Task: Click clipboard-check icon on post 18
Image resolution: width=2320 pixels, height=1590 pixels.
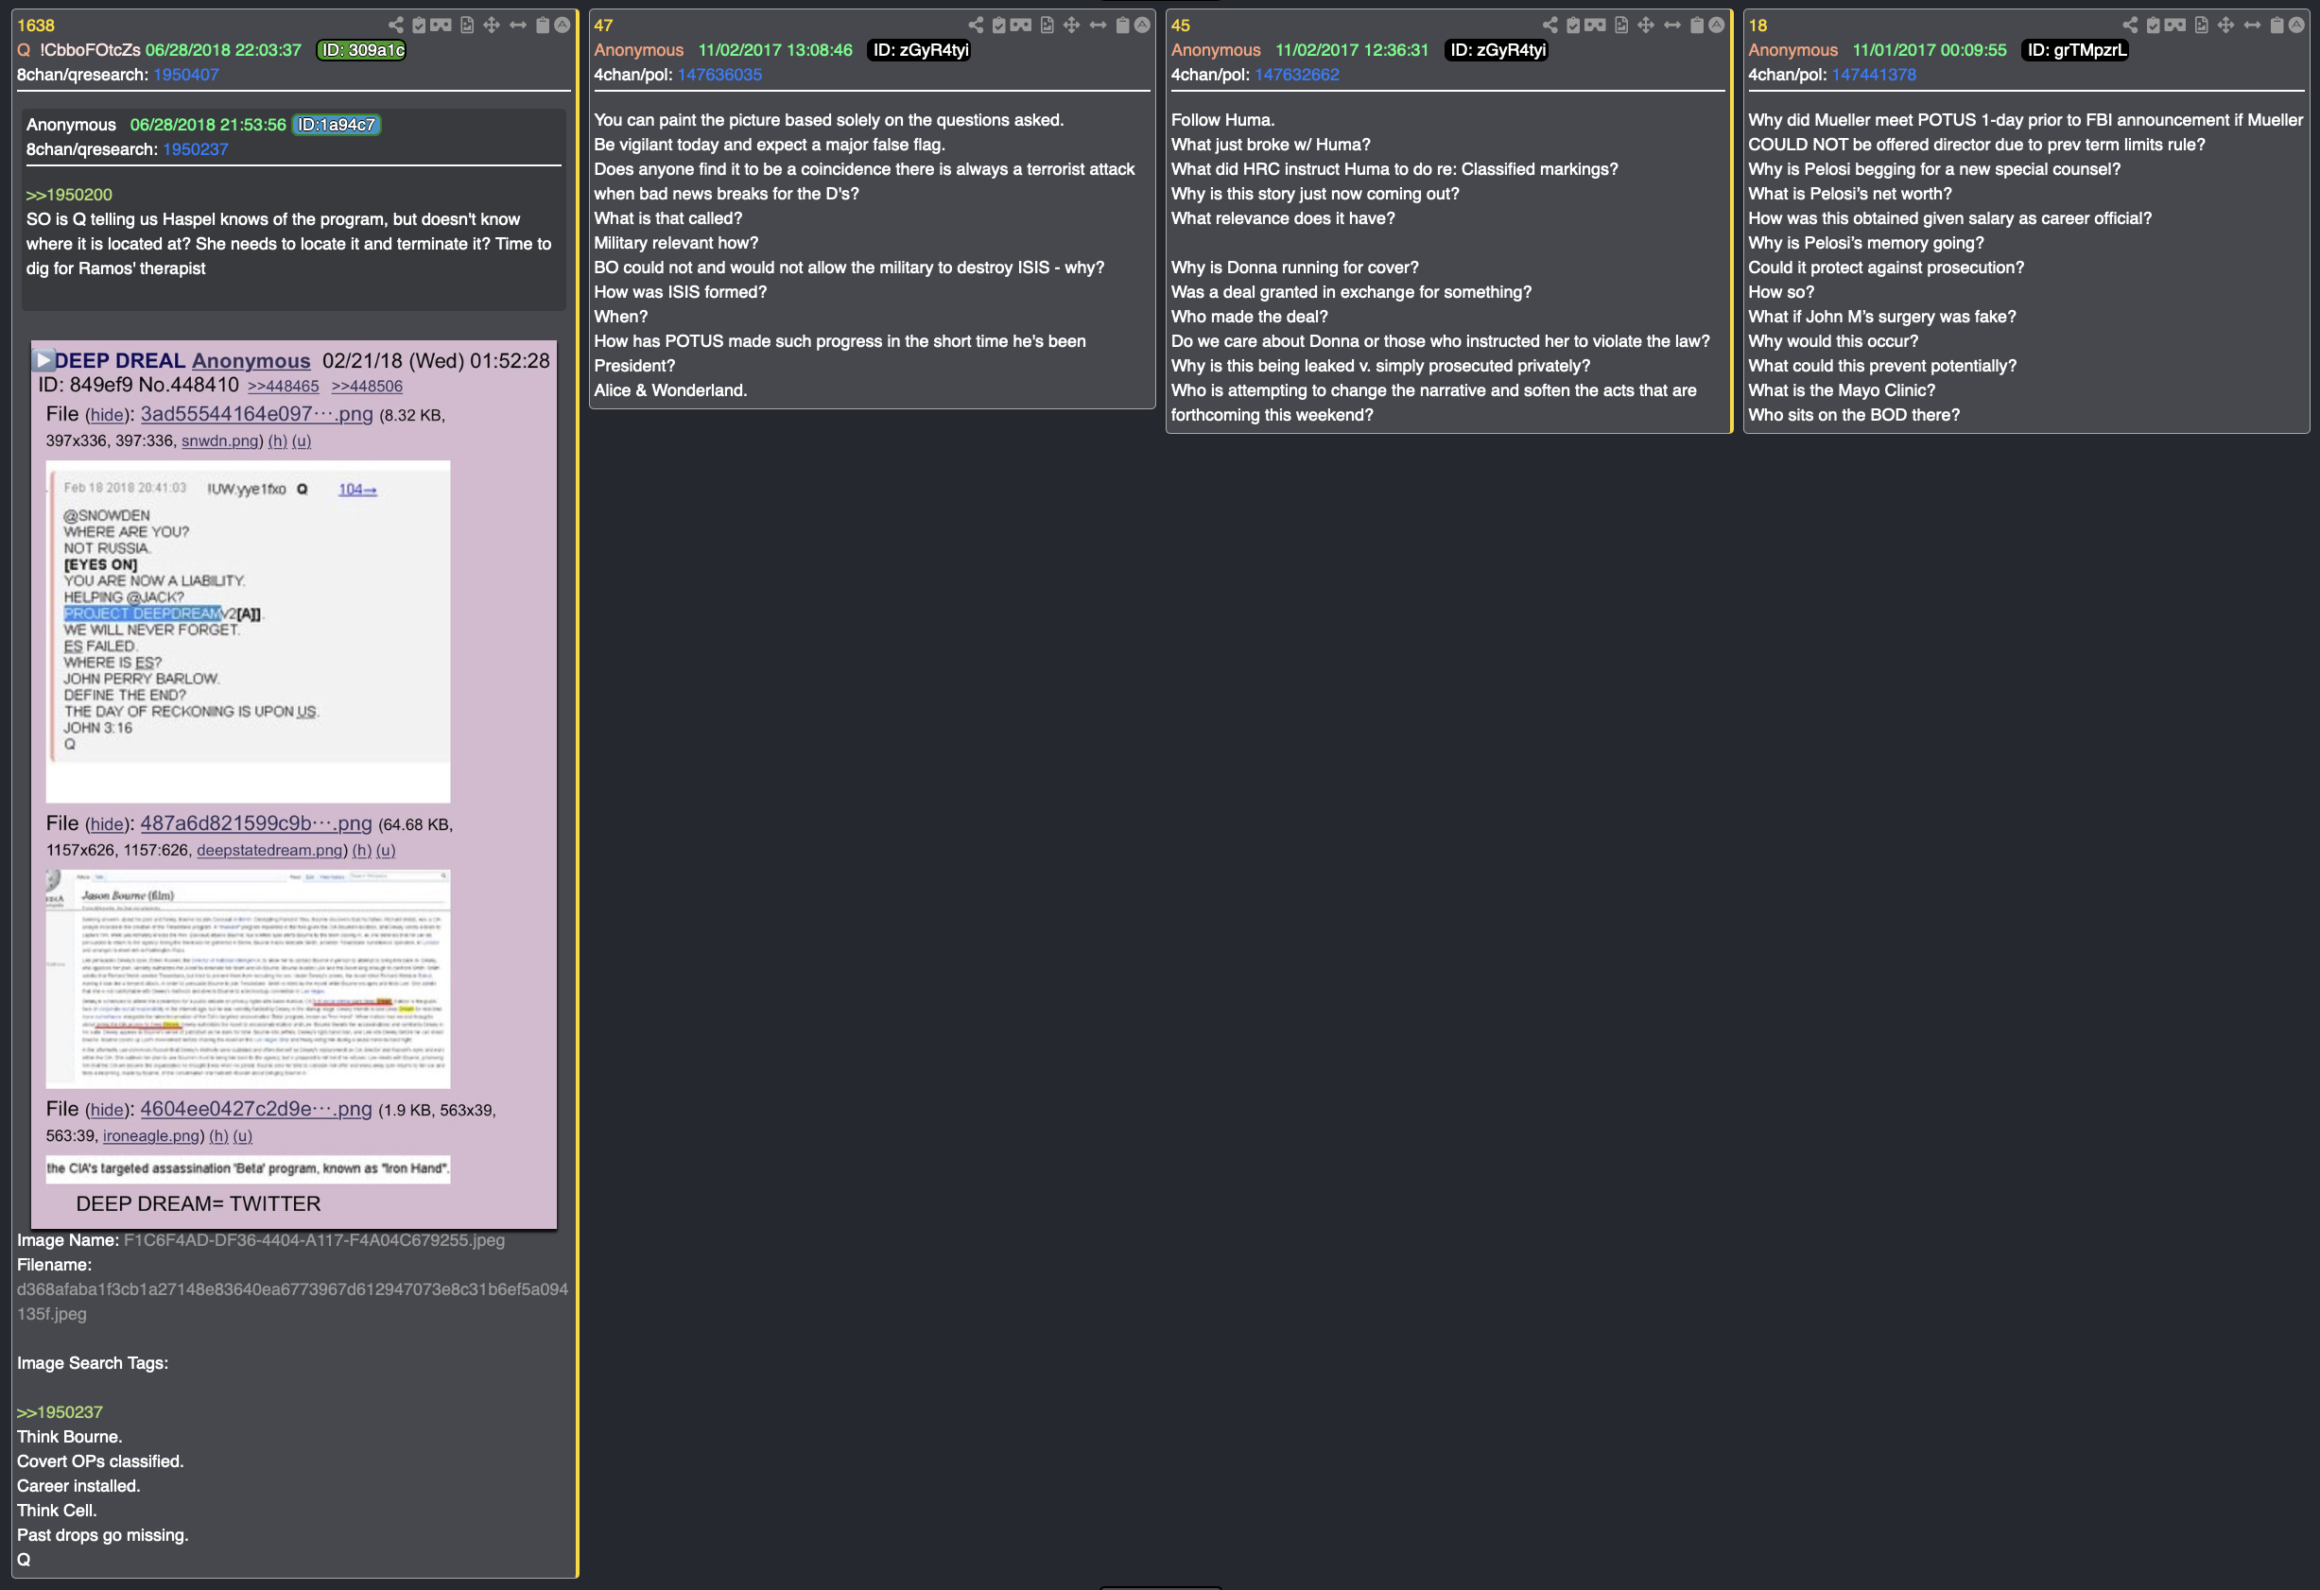Action: click(x=2154, y=25)
